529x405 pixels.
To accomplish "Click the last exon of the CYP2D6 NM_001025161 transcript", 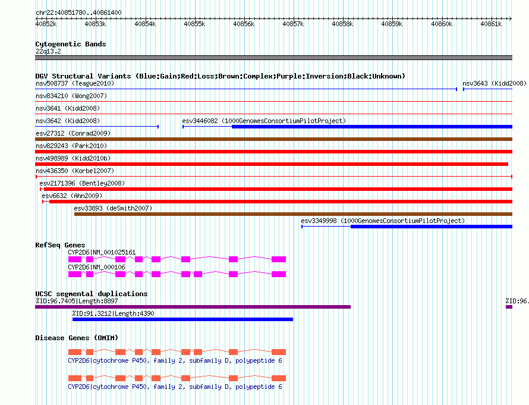I will click(x=279, y=259).
